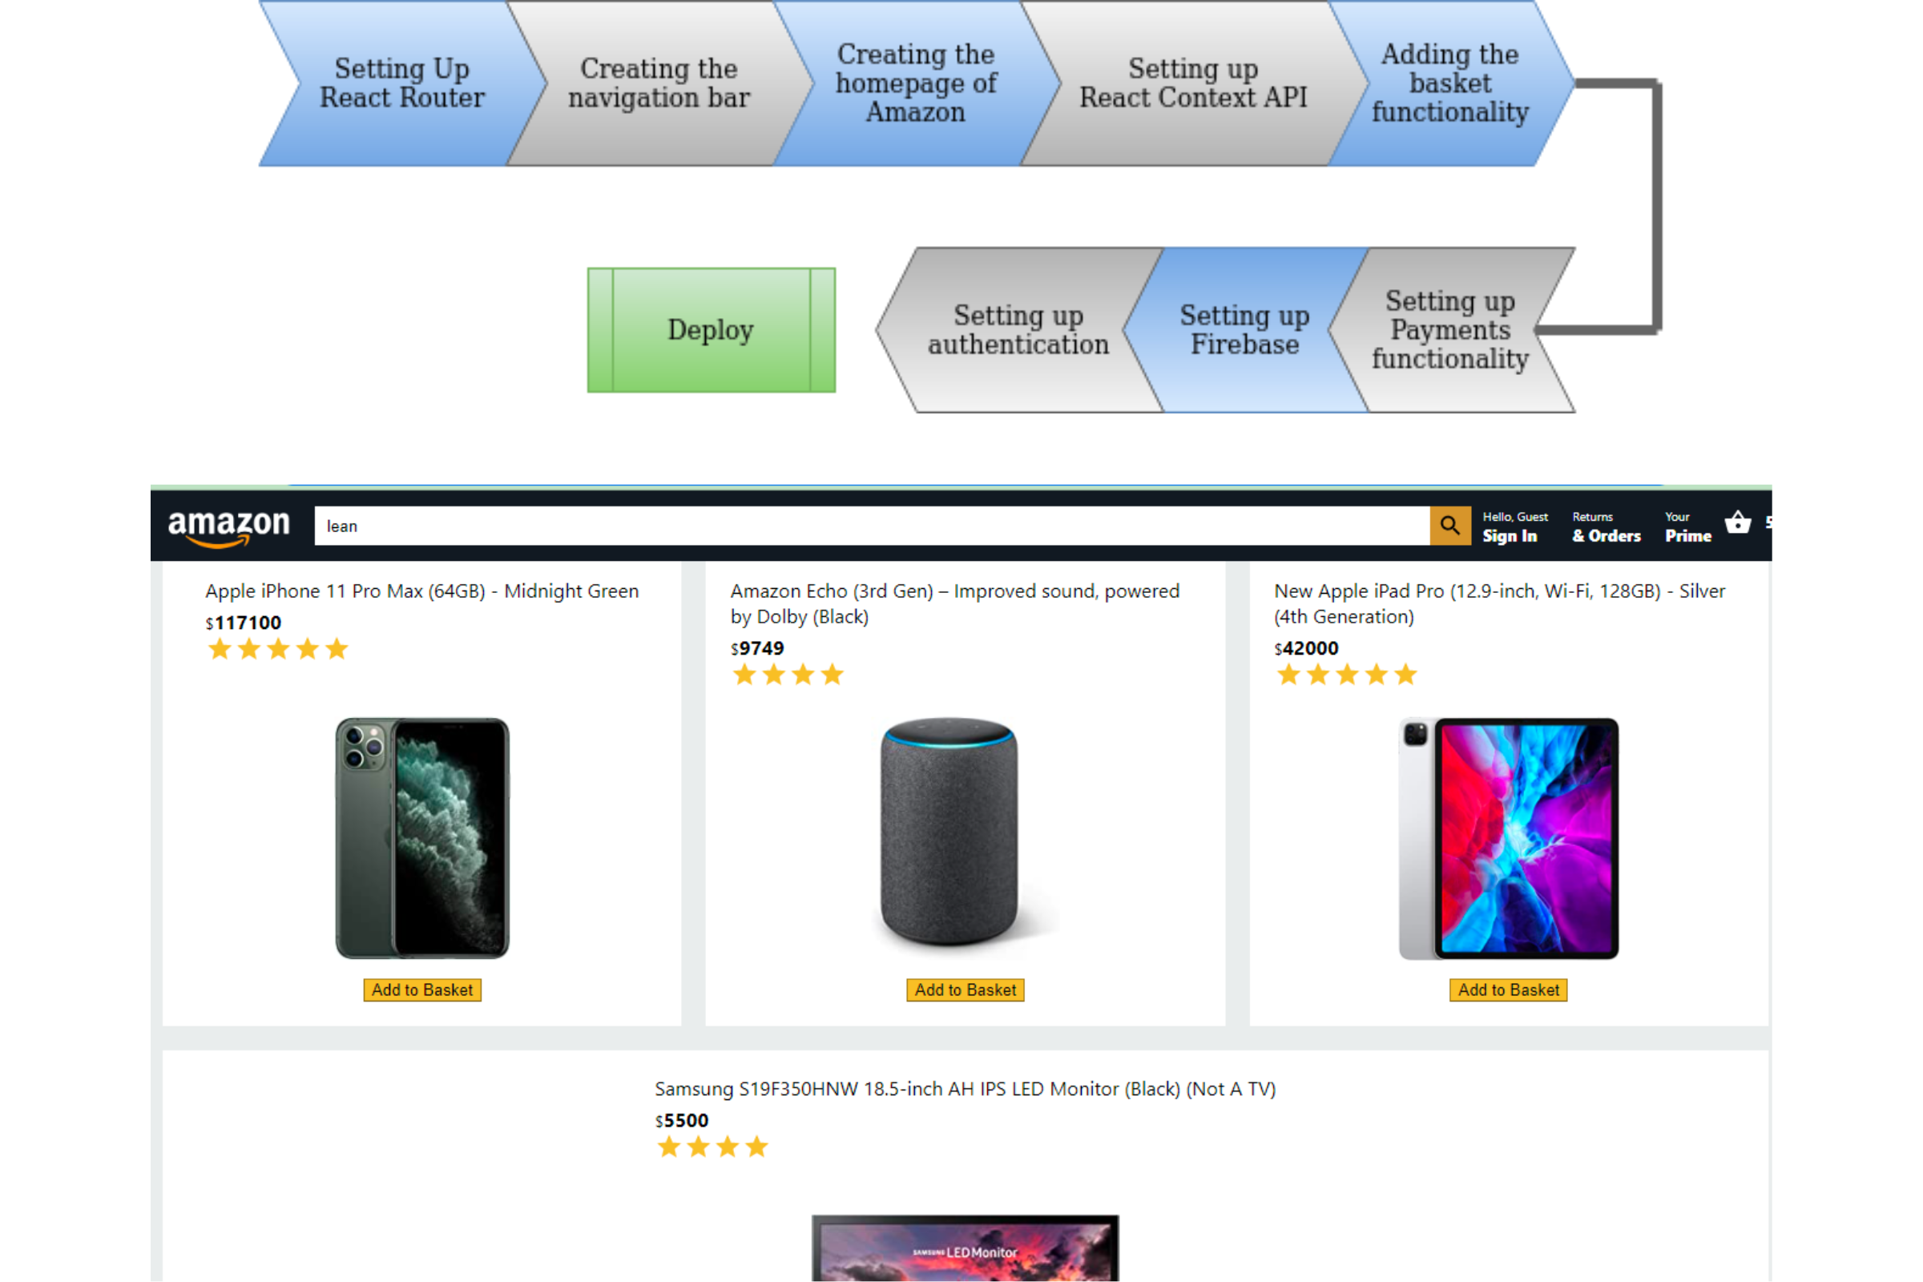Select the Creating the navigation bar step
Image resolution: width=1923 pixels, height=1282 pixels.
(659, 83)
